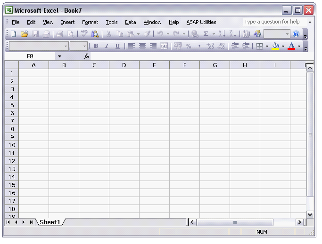This screenshot has width=322, height=244.
Task: Sort ascending A to Z
Action: point(222,34)
